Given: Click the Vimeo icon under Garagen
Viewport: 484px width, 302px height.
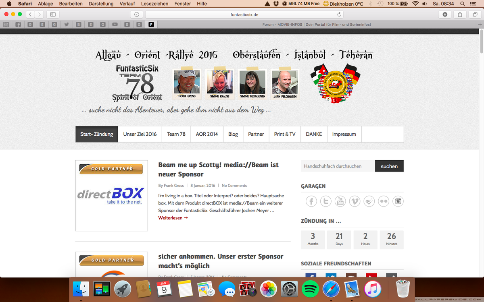Looking at the screenshot, I should pos(355,201).
